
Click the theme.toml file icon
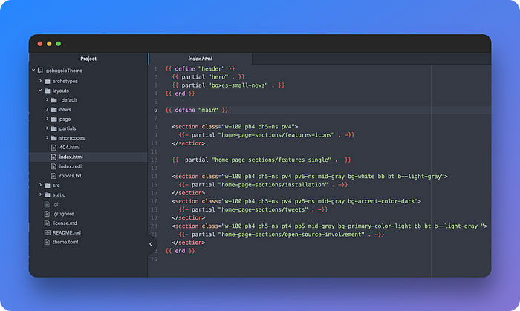point(47,242)
